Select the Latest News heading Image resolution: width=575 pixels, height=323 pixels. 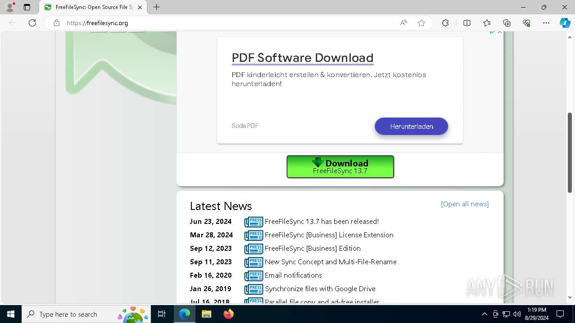click(x=221, y=206)
